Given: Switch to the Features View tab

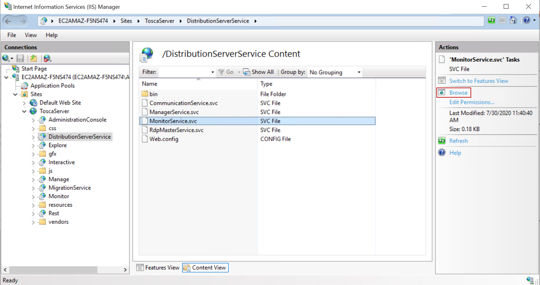Looking at the screenshot, I should click(158, 268).
